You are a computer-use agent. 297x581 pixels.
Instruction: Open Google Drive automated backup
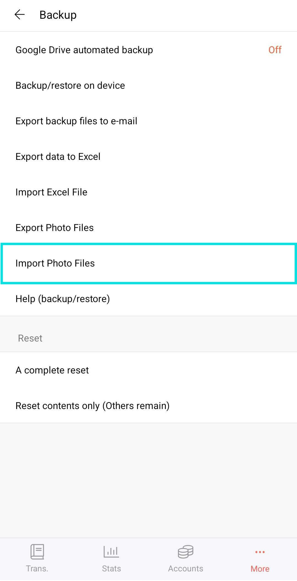[148, 50]
